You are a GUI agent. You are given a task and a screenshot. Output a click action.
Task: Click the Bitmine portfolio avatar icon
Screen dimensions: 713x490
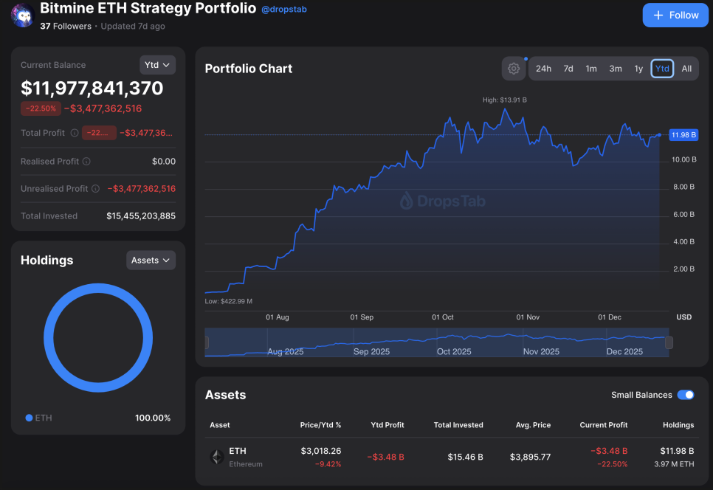click(x=22, y=15)
